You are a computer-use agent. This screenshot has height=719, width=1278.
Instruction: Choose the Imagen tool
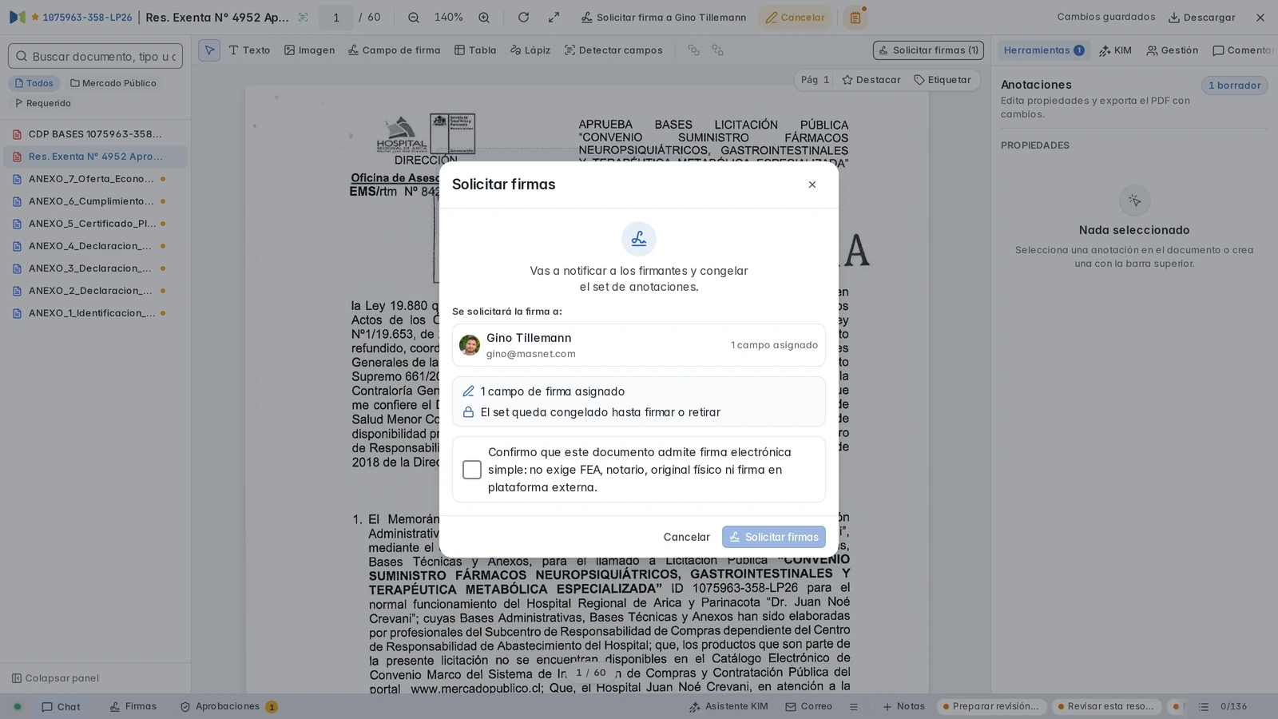click(x=310, y=50)
